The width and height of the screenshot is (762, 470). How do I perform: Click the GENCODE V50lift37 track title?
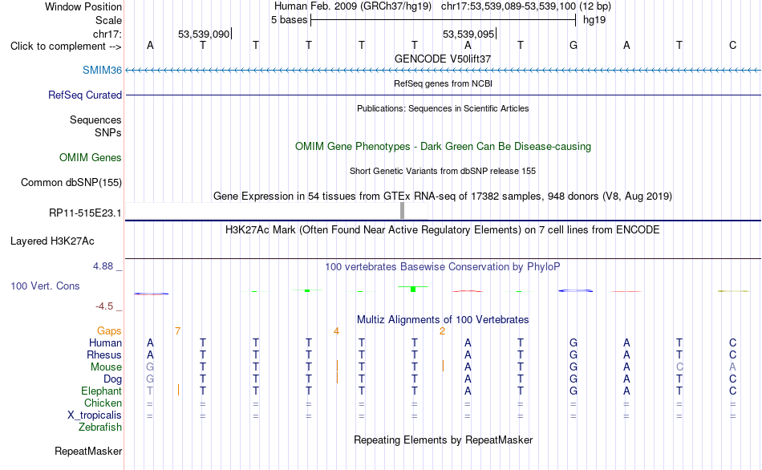(x=443, y=59)
